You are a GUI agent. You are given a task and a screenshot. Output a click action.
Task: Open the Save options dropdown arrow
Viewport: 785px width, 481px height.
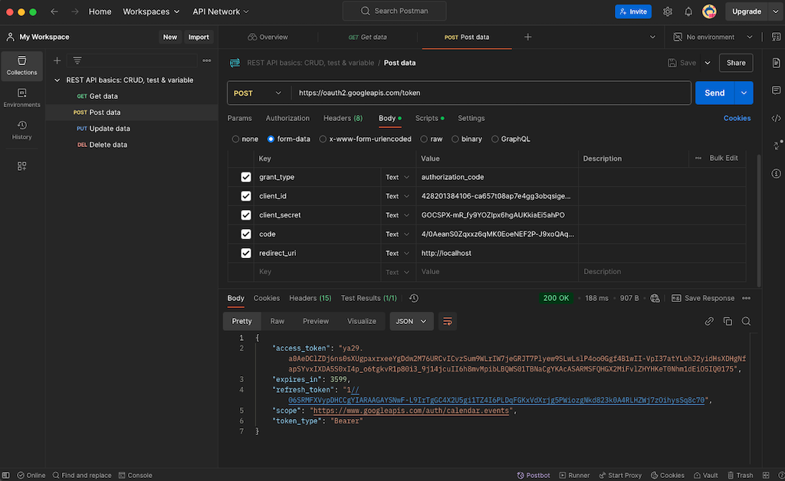[x=708, y=63]
